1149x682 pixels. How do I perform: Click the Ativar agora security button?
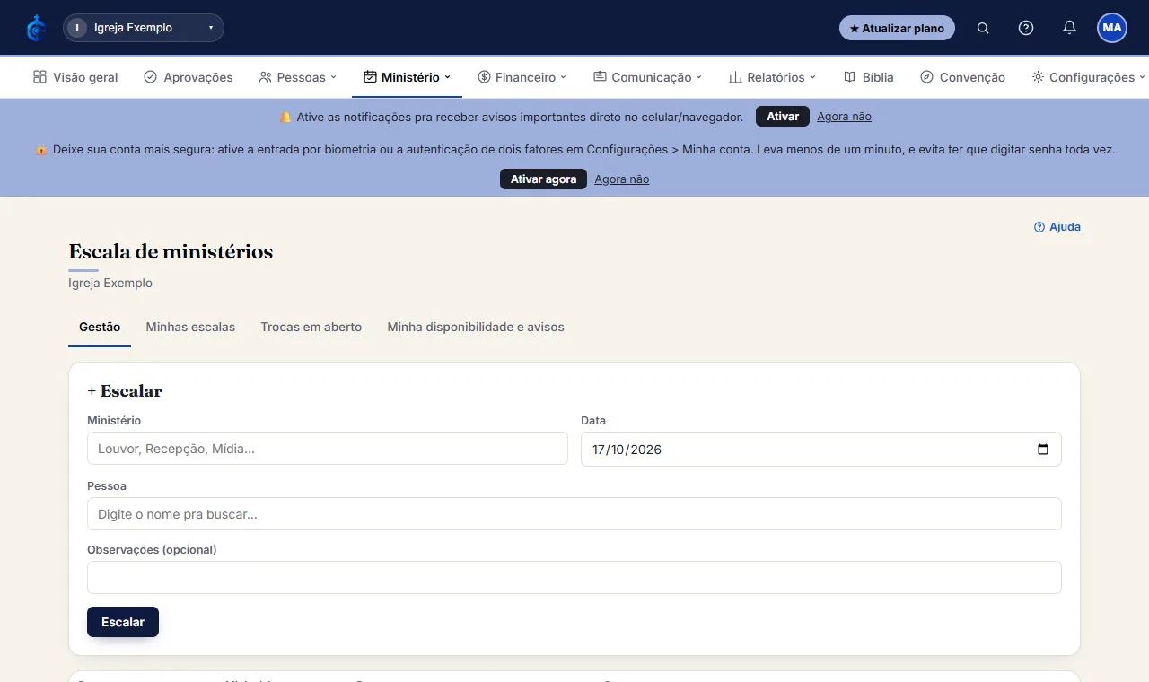[543, 179]
